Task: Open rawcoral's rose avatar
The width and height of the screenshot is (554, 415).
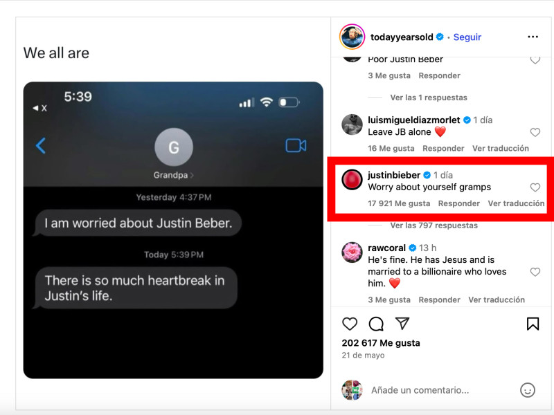Action: pyautogui.click(x=352, y=252)
